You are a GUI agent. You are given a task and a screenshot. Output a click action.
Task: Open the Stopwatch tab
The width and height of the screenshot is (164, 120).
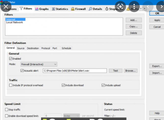click(114, 9)
